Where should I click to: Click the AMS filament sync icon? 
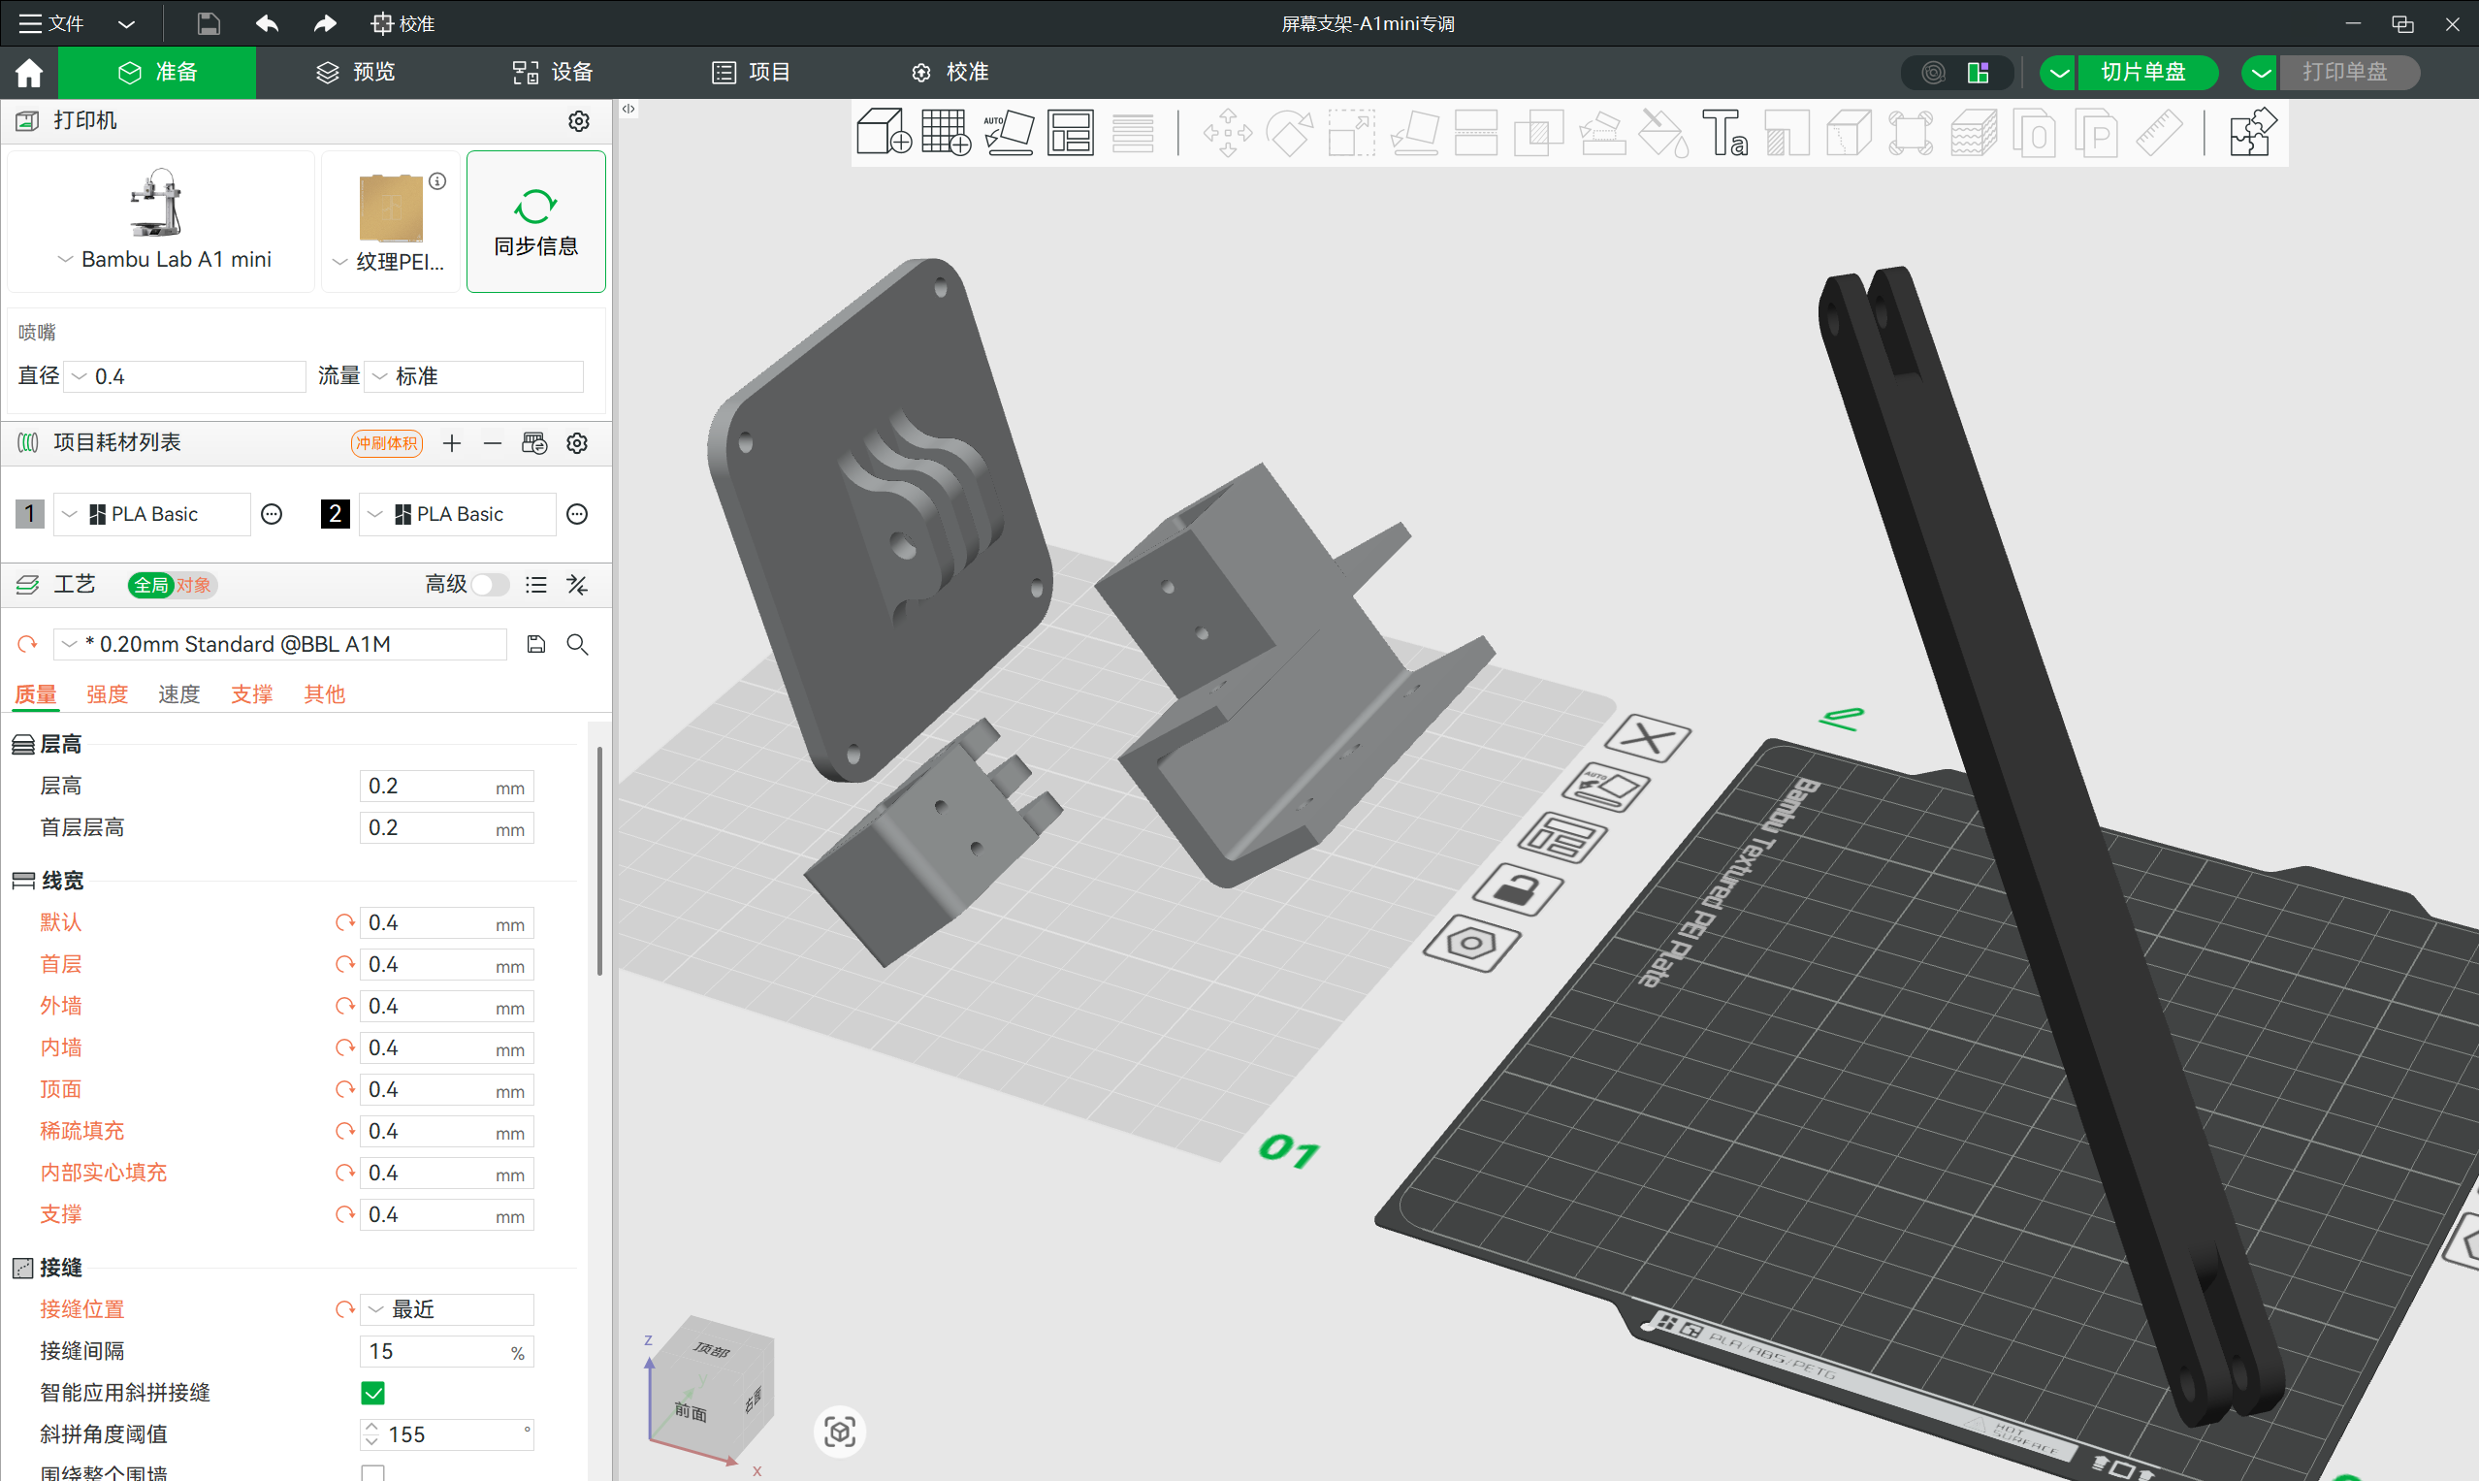[x=534, y=443]
